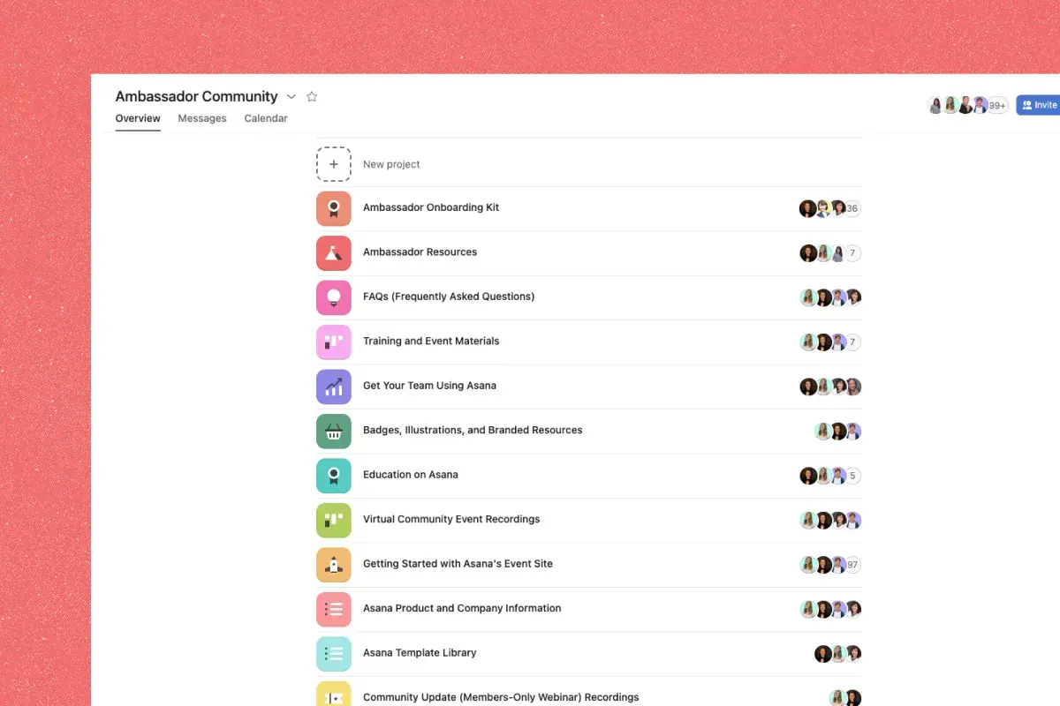This screenshot has width=1060, height=706.
Task: Open the Ambassador Onboarding Kit project icon
Action: [333, 208]
